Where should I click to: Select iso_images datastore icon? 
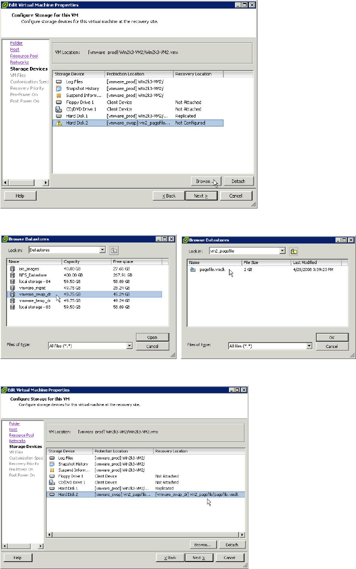(12, 269)
